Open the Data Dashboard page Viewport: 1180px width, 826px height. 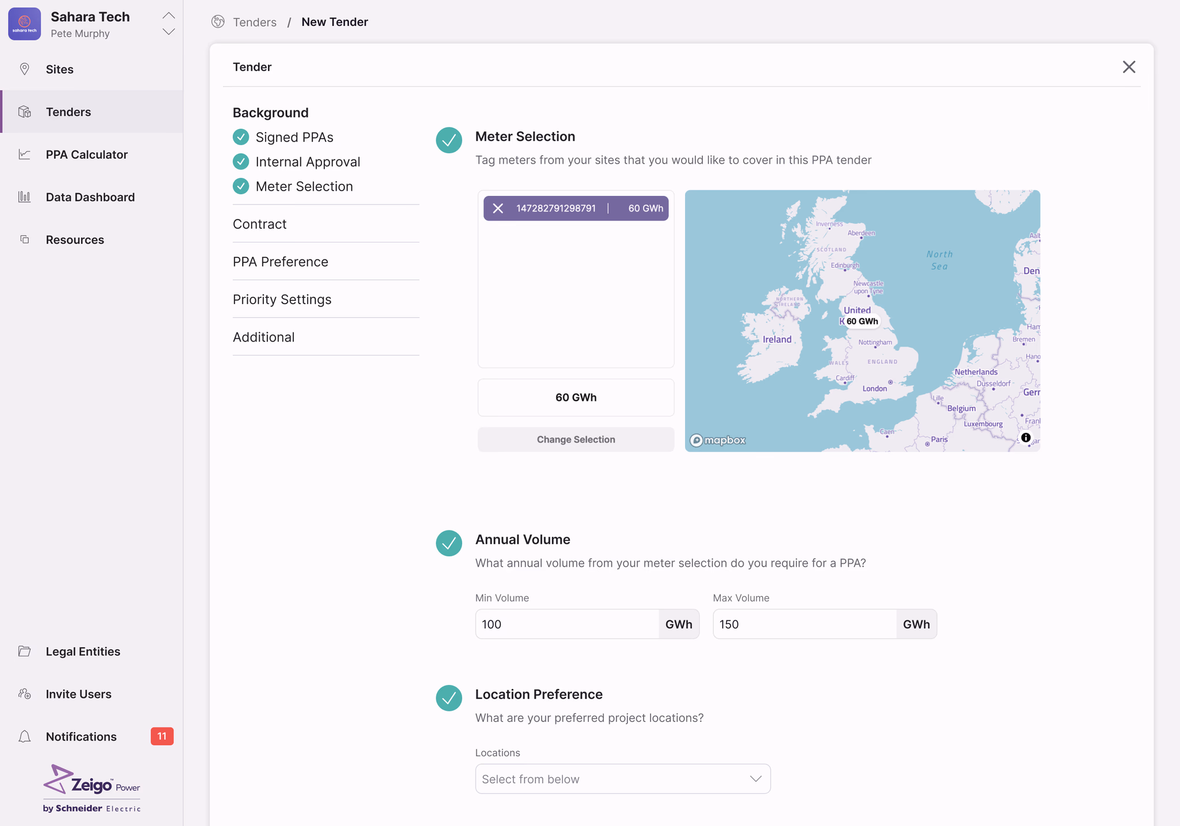coord(92,197)
